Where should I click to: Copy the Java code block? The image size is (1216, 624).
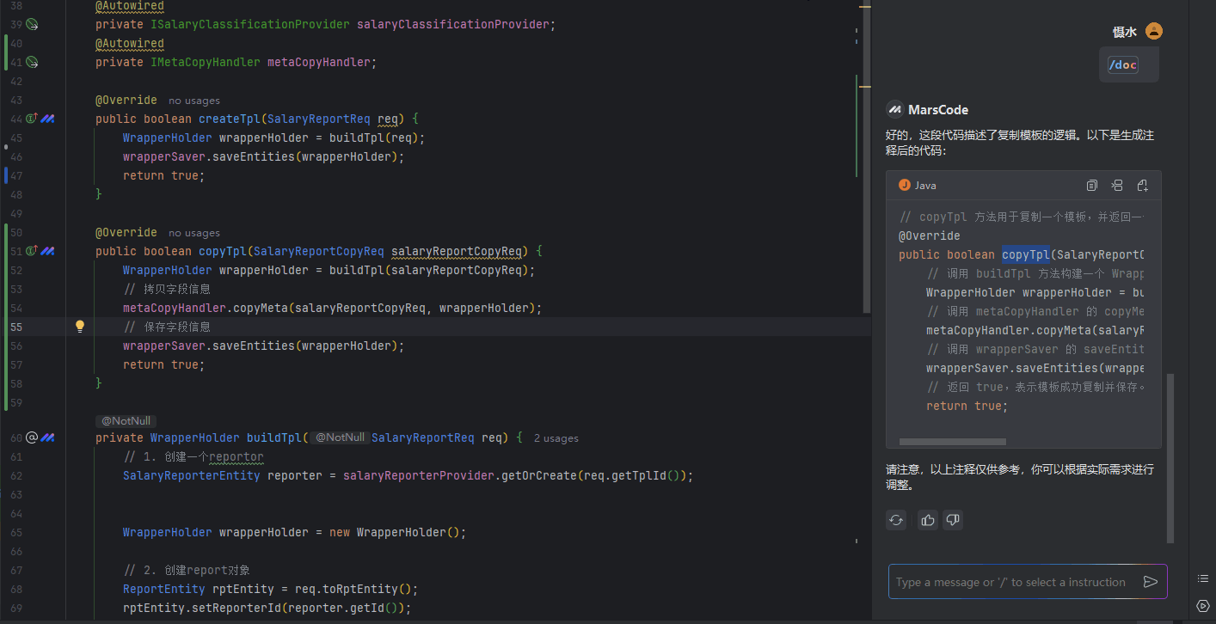tap(1092, 186)
